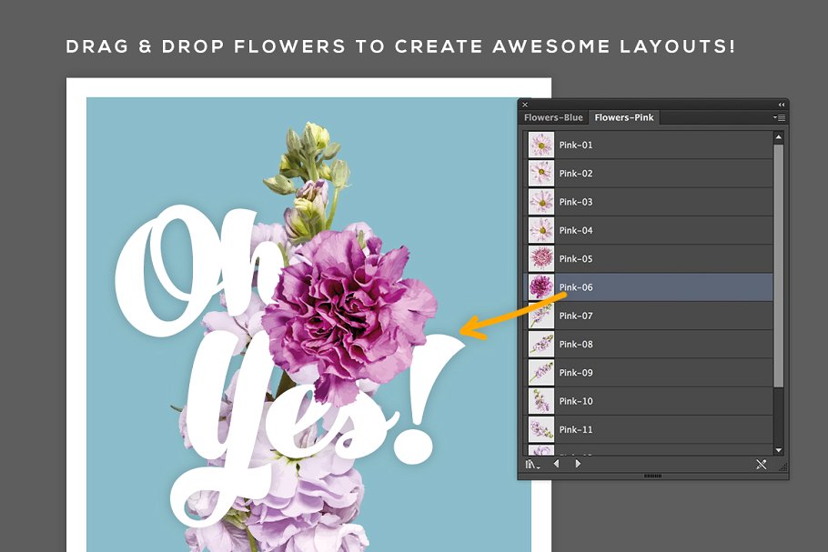828x552 pixels.
Task: Load the previous brush library
Action: 557,464
